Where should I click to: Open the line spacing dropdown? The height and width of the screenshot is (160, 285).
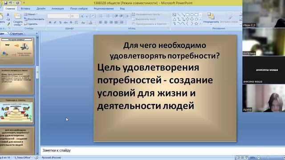point(128,16)
